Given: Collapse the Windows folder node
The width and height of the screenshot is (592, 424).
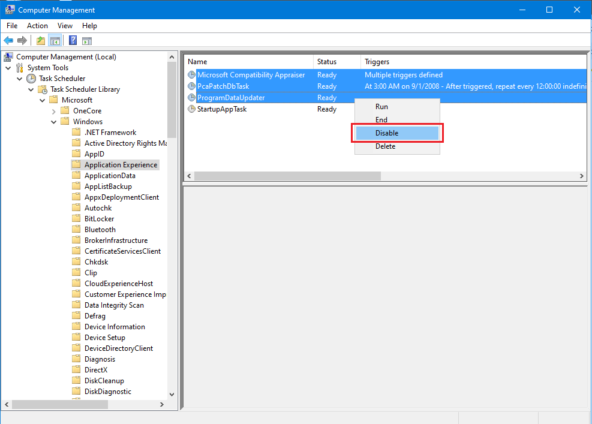Looking at the screenshot, I should [53, 122].
